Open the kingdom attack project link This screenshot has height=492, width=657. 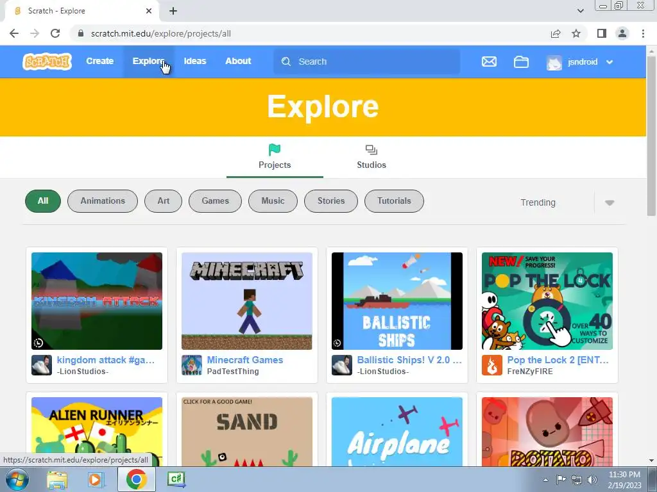click(106, 360)
